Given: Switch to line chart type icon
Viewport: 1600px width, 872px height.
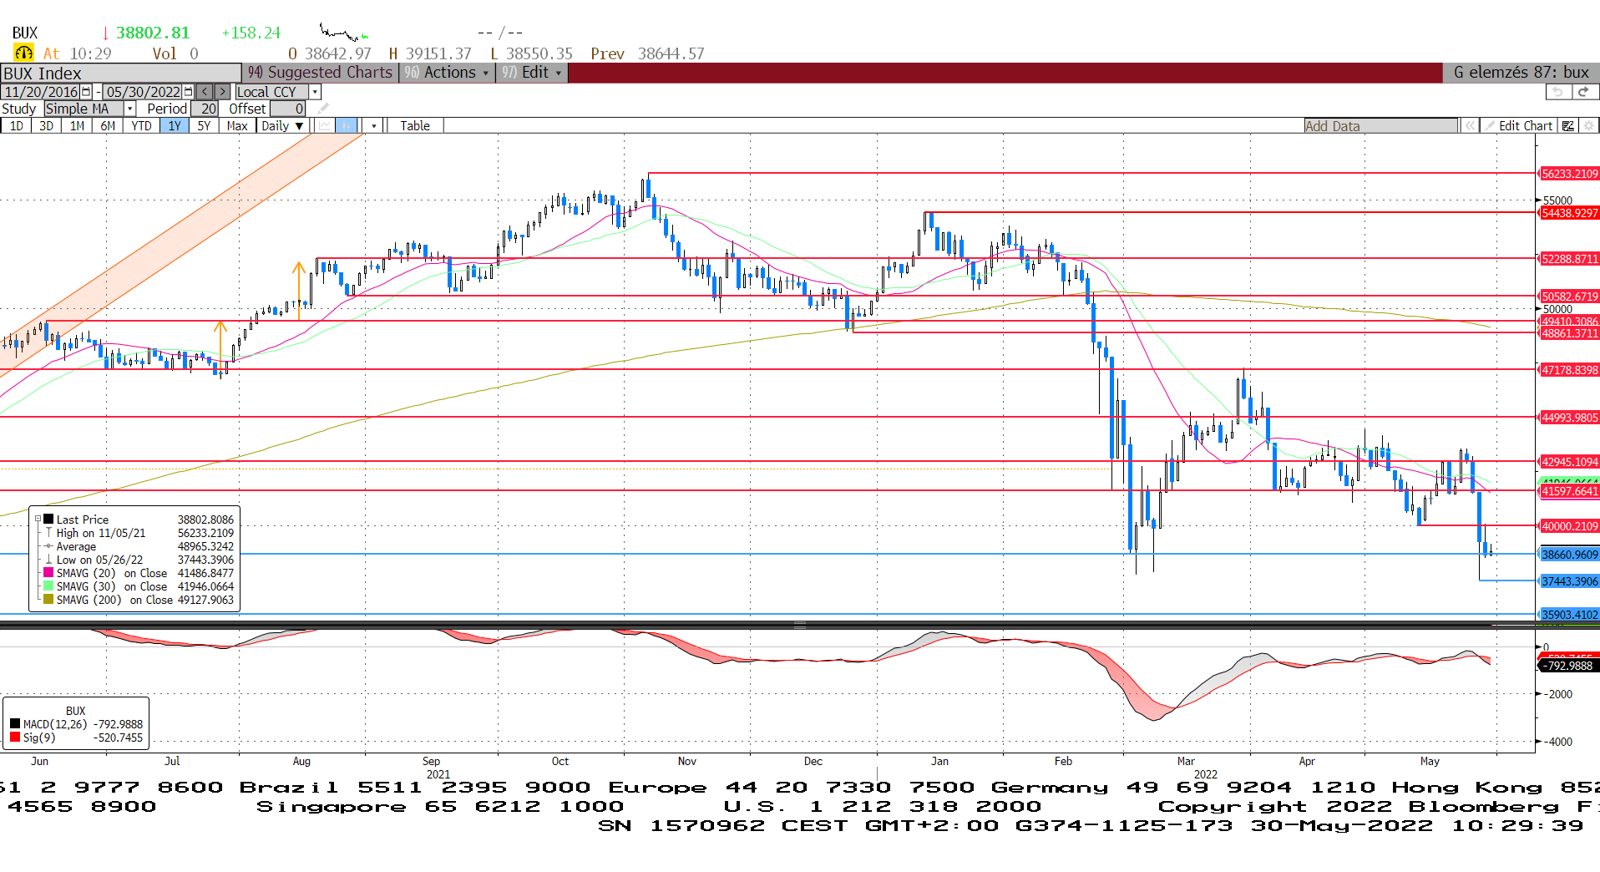Looking at the screenshot, I should click(x=325, y=126).
